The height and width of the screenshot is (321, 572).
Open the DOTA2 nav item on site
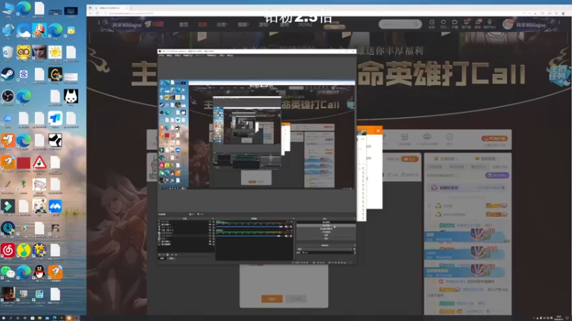(305, 24)
